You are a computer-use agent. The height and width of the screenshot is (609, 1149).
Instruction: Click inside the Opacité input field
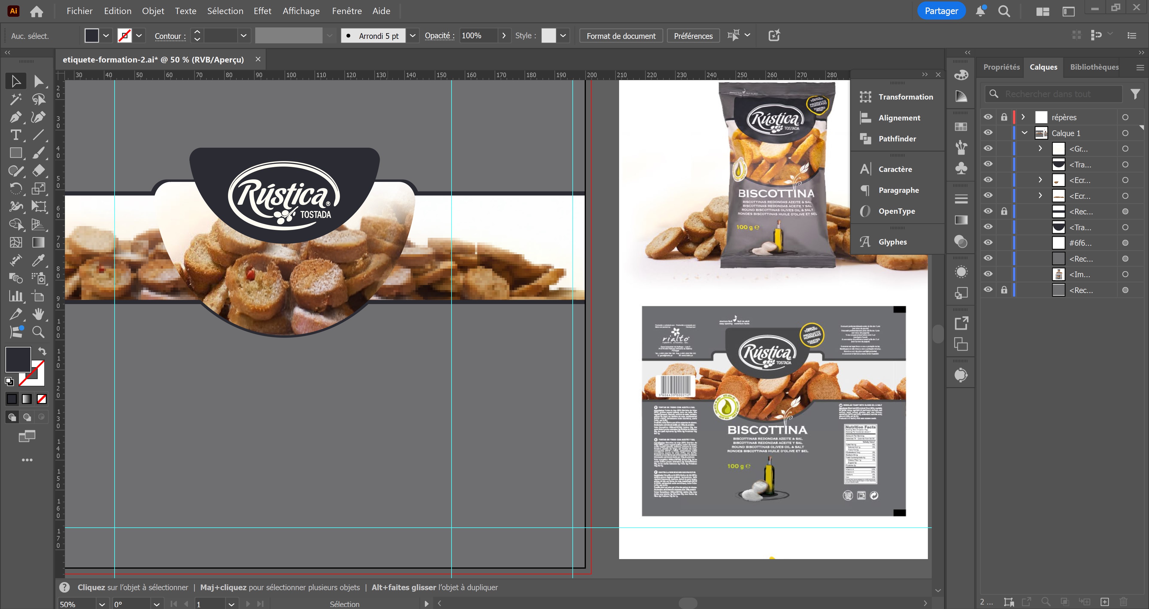(x=477, y=36)
